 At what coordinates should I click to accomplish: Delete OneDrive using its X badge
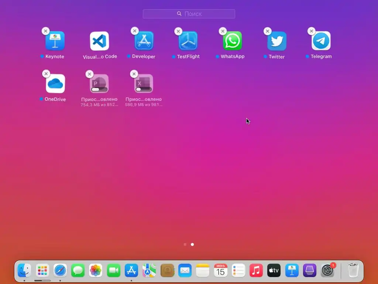pyautogui.click(x=46, y=74)
